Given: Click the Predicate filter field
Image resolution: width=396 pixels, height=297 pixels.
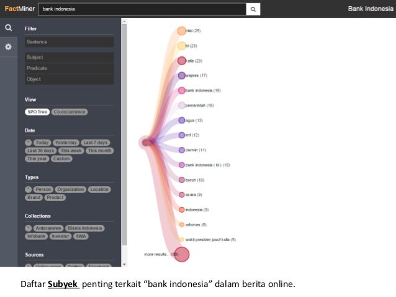Looking at the screenshot, I should [69, 68].
